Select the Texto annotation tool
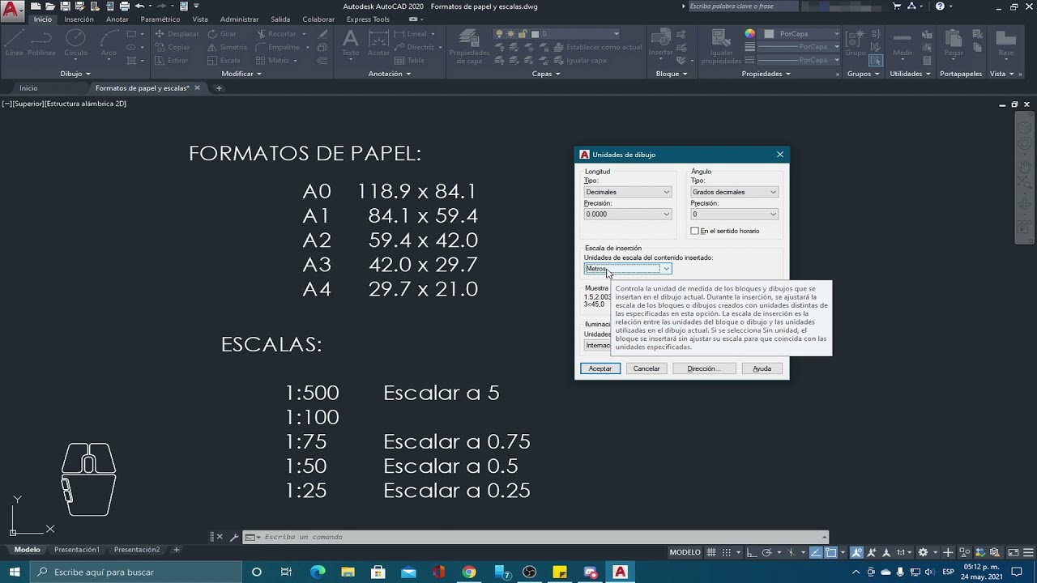 [350, 42]
